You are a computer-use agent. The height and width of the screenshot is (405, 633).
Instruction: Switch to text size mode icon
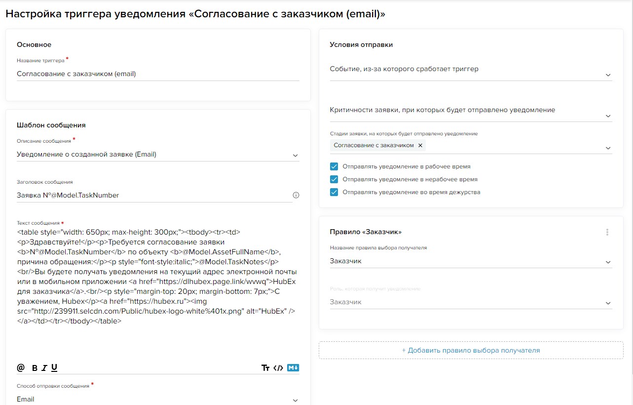[x=265, y=368]
